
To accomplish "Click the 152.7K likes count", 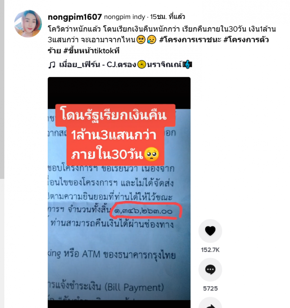I will click(210, 250).
